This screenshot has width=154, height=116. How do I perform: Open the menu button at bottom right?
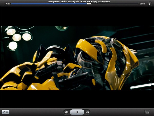[x=147, y=112]
